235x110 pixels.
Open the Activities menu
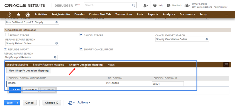41,14
